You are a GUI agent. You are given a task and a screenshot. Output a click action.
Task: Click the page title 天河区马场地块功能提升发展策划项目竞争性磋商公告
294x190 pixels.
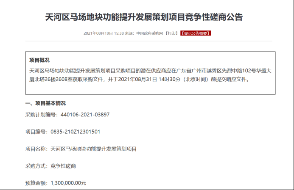click(x=144, y=17)
